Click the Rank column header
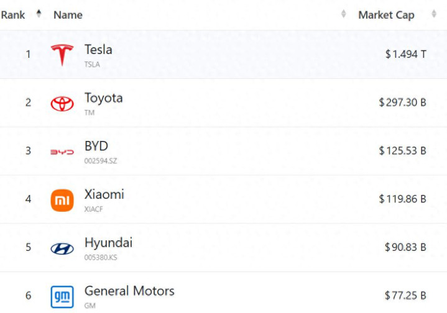The height and width of the screenshot is (313, 447). click(x=13, y=15)
